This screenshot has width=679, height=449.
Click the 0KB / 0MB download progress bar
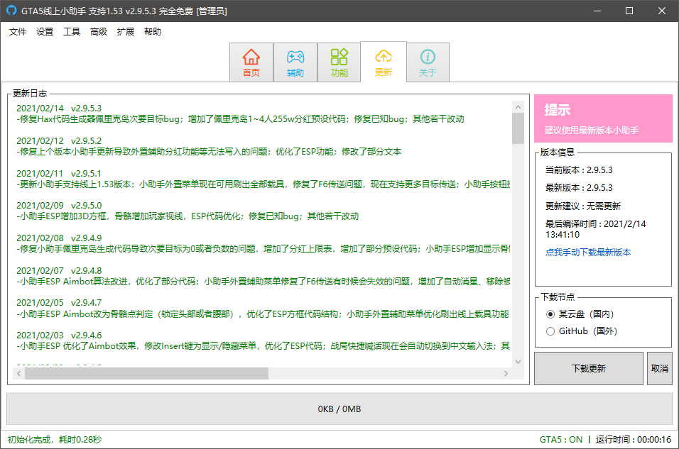[x=339, y=409]
